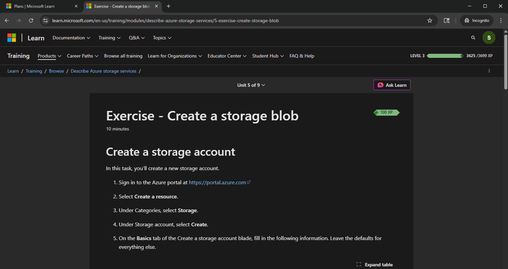Click the Level 3 XP progress bar
This screenshot has width=508, height=269.
point(445,56)
